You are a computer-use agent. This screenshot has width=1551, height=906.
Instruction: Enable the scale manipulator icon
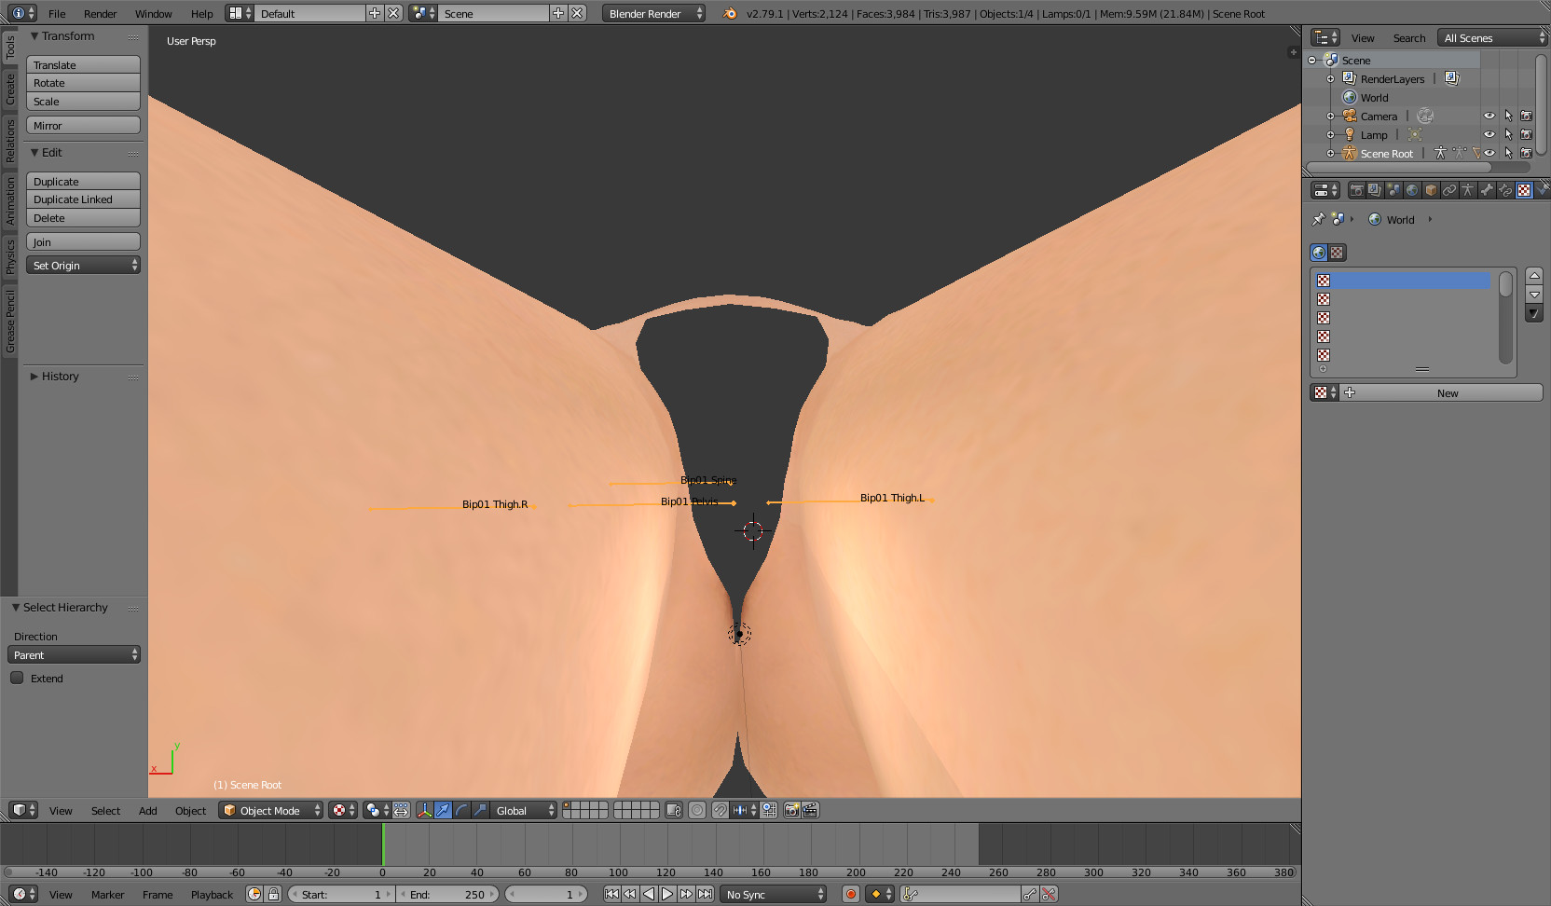(x=480, y=810)
